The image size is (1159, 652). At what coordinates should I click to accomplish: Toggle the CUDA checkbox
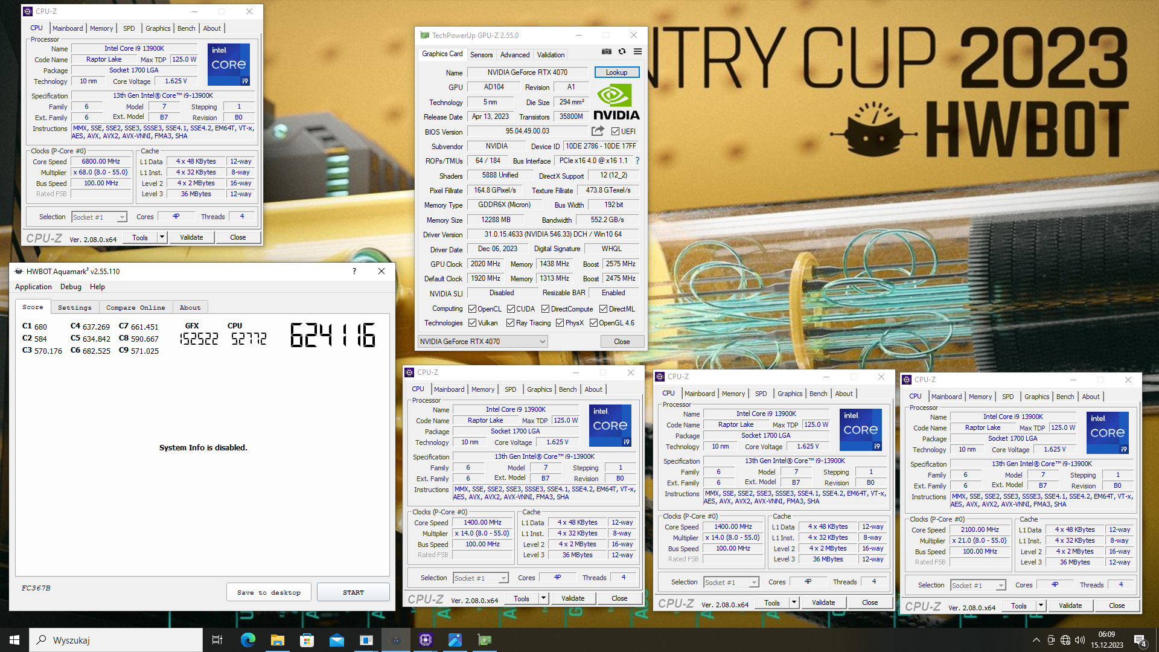511,308
